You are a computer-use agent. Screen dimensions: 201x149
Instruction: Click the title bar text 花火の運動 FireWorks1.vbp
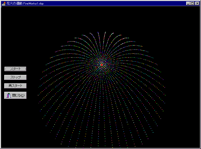[x=25, y=3]
